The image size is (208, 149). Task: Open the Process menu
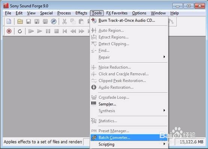(64, 13)
